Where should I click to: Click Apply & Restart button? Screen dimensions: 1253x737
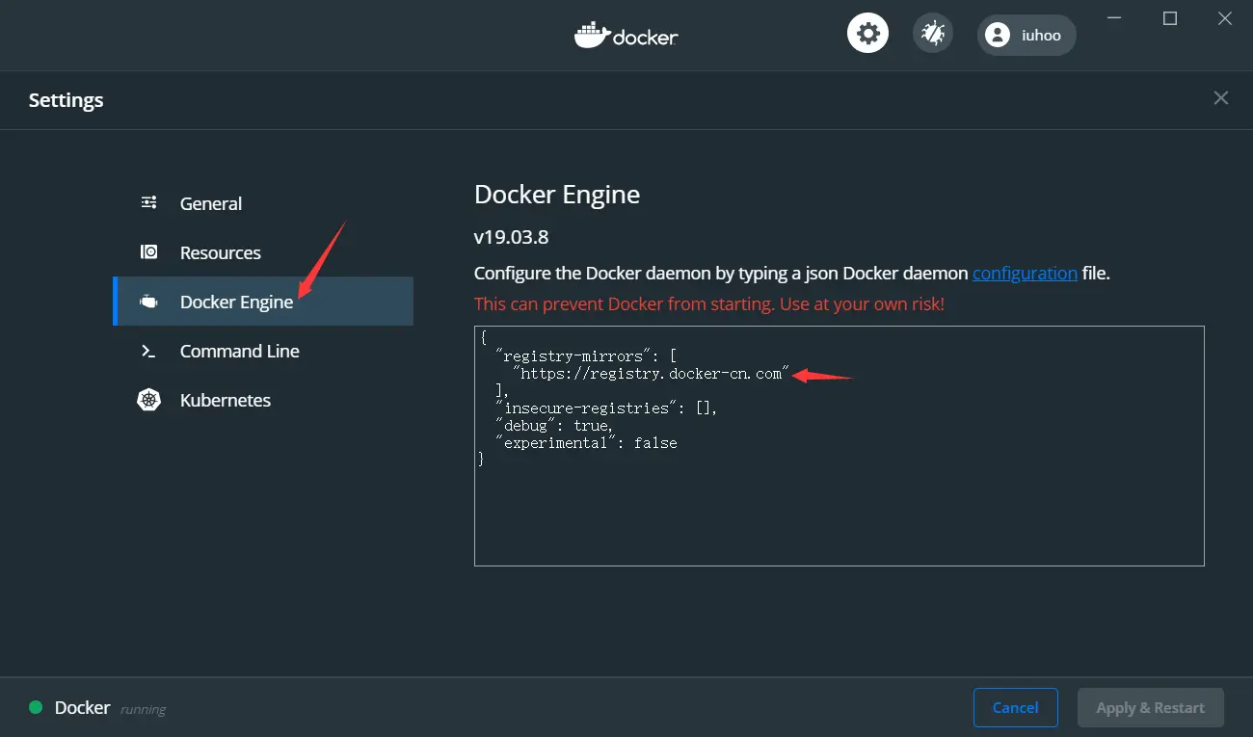1150,707
